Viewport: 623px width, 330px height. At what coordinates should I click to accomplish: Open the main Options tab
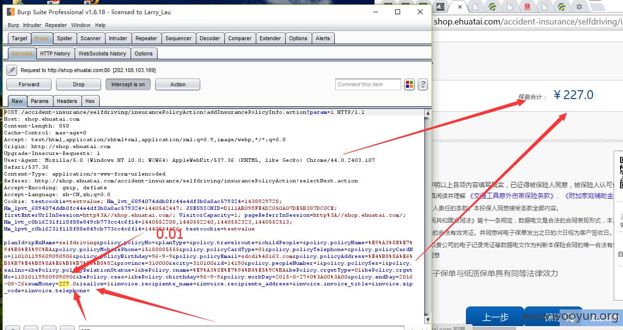298,38
